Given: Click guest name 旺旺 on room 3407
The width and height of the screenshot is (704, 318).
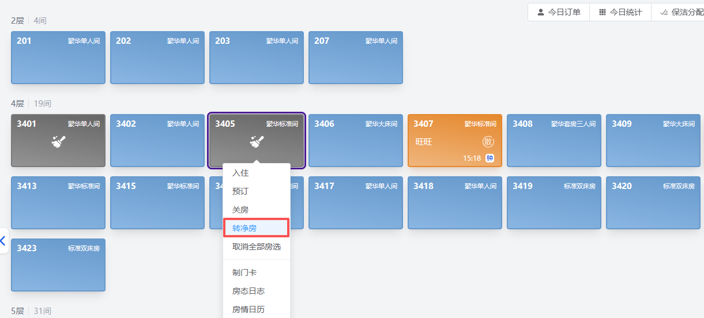Looking at the screenshot, I should click(x=424, y=142).
